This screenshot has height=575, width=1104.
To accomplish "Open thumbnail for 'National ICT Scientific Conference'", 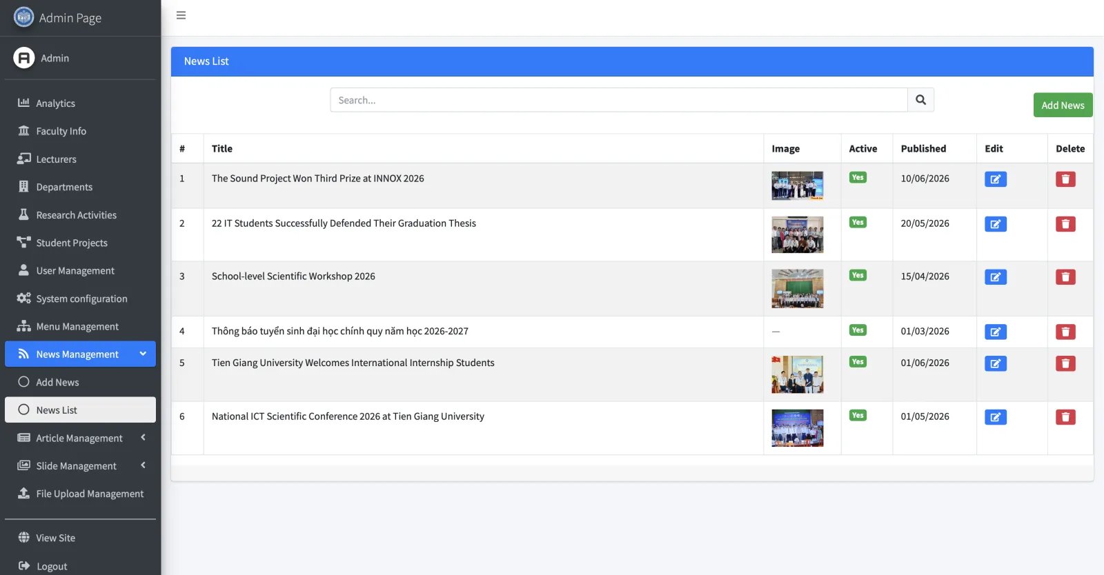I will click(798, 428).
